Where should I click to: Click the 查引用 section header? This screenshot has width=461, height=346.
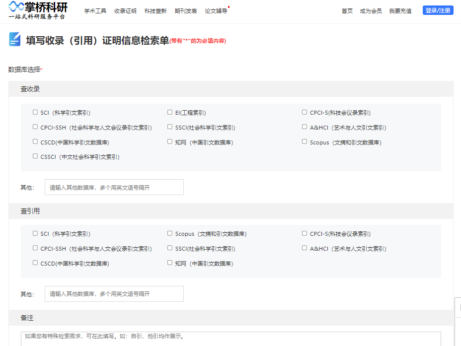click(231, 211)
